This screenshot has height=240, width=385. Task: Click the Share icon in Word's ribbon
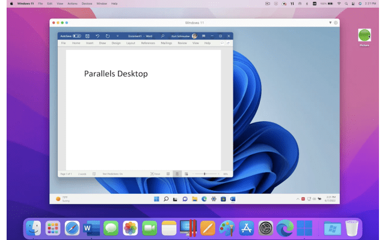[x=228, y=43]
